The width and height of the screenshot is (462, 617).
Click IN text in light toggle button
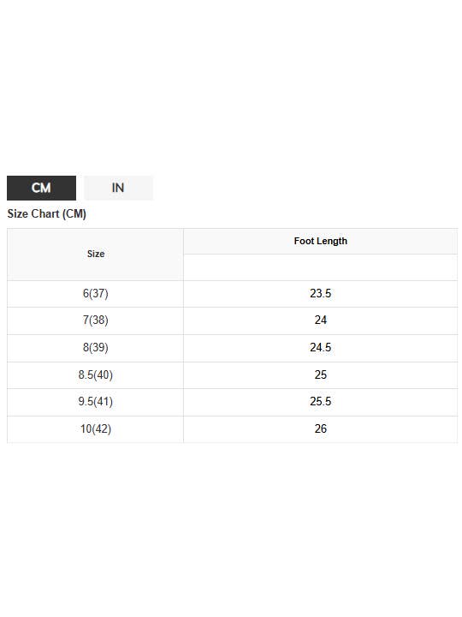click(118, 188)
